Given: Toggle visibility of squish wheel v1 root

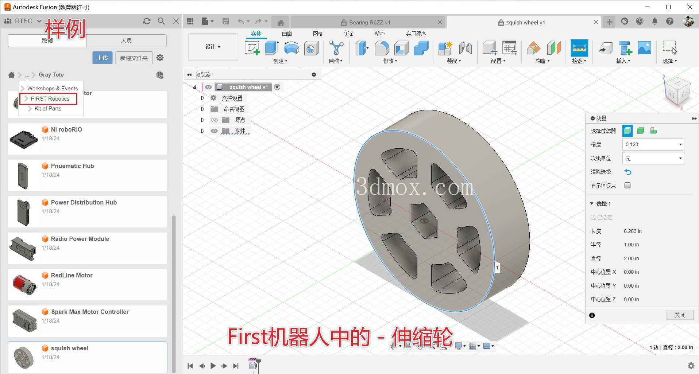Looking at the screenshot, I should point(208,87).
